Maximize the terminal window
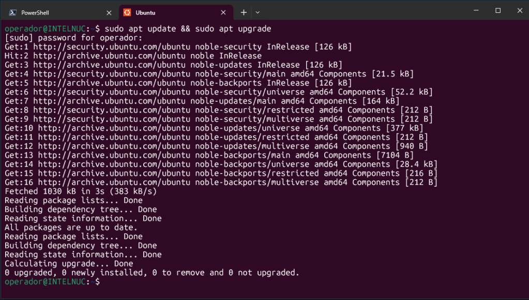This screenshot has width=529, height=300. (x=498, y=11)
